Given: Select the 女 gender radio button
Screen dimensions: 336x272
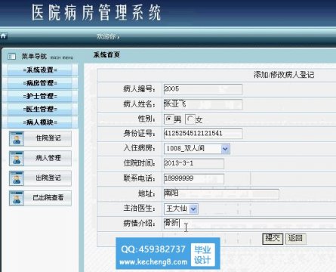Looking at the screenshot, I should pyautogui.click(x=190, y=119).
